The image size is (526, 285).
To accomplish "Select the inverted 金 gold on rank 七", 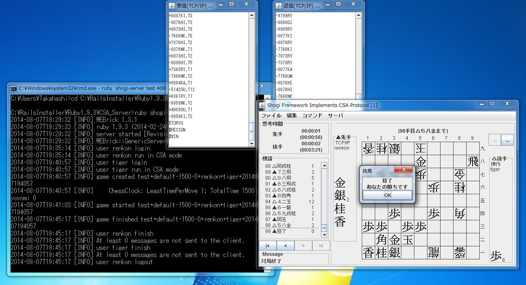I will coord(460,174).
